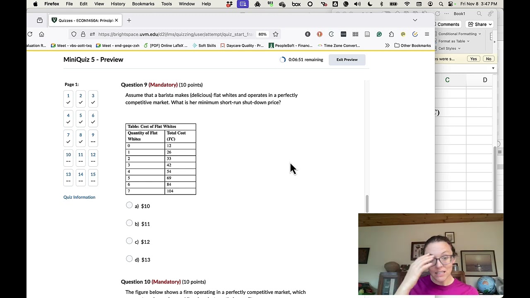Select column C header in Excel
Screen dimensions: 530x298
point(447,80)
